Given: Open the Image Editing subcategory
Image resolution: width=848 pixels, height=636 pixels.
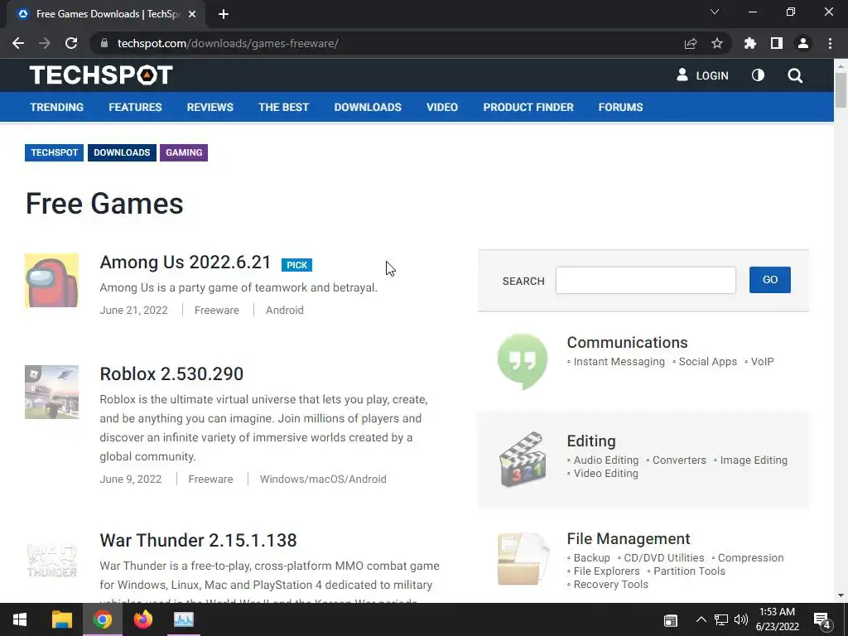Looking at the screenshot, I should tap(754, 460).
